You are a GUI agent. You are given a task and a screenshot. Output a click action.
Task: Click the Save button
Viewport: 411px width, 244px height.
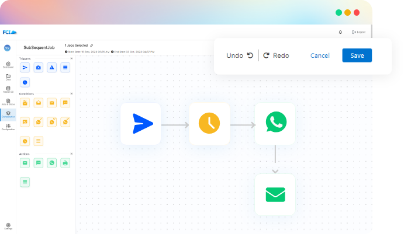(x=357, y=55)
